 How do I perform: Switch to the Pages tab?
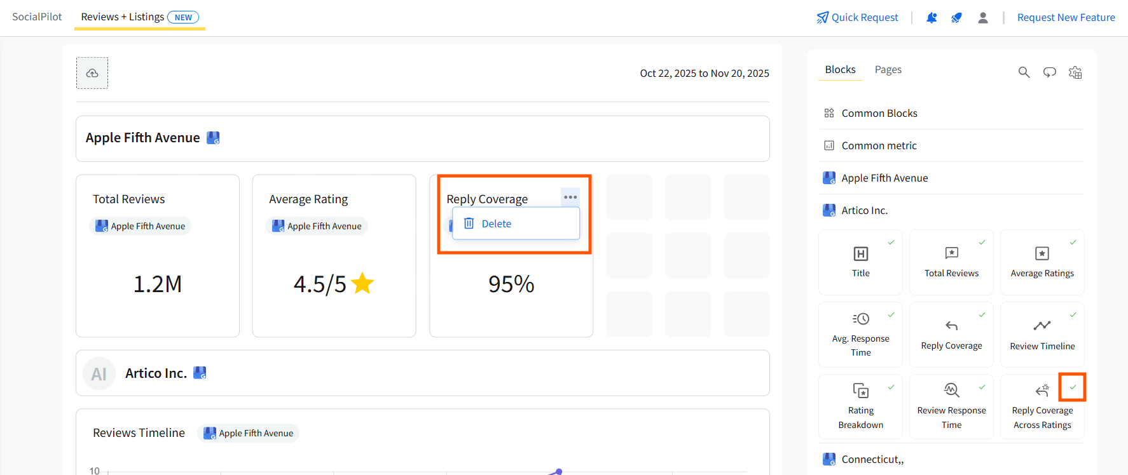click(x=888, y=69)
